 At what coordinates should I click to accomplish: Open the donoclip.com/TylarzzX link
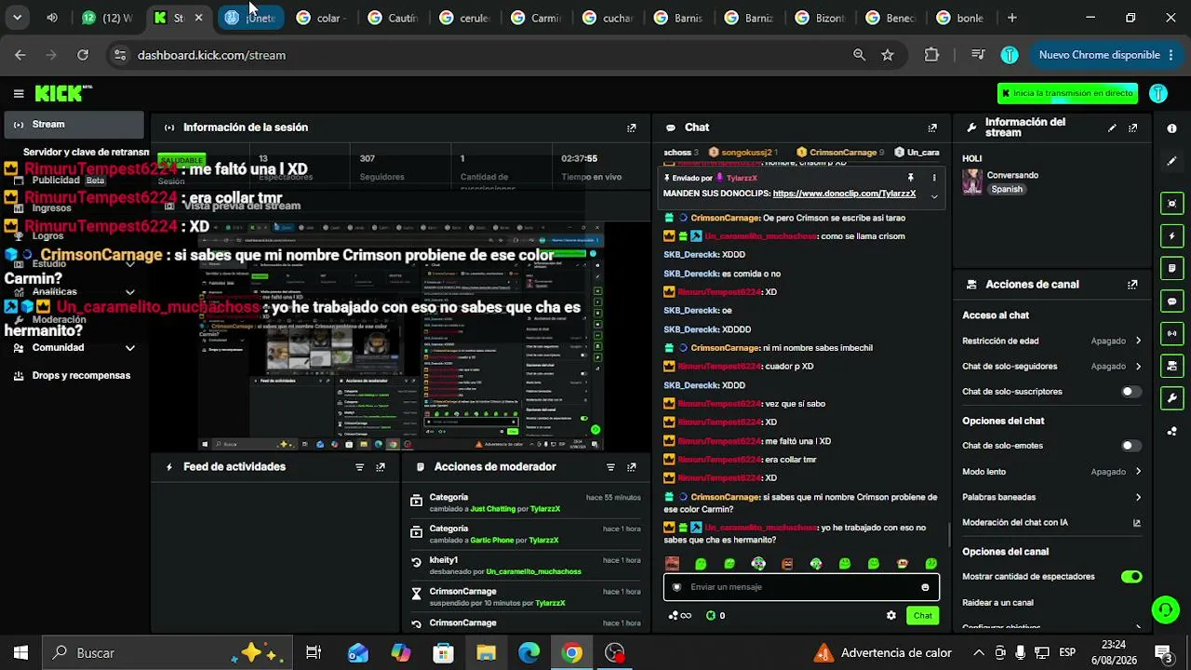(x=844, y=194)
